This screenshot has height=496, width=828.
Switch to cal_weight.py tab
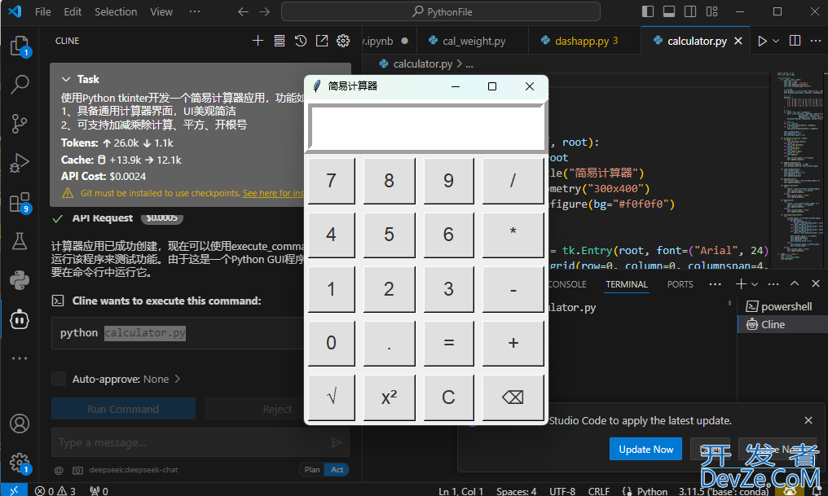473,41
